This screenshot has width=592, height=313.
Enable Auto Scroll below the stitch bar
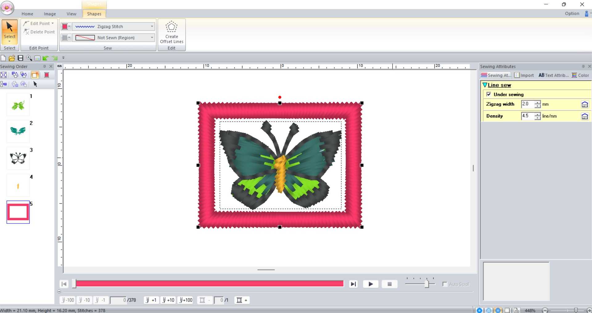[x=445, y=284]
